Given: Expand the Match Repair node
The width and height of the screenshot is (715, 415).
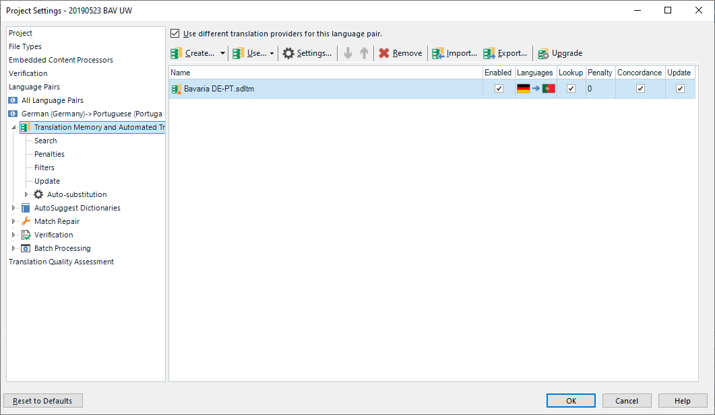Looking at the screenshot, I should click(x=13, y=221).
